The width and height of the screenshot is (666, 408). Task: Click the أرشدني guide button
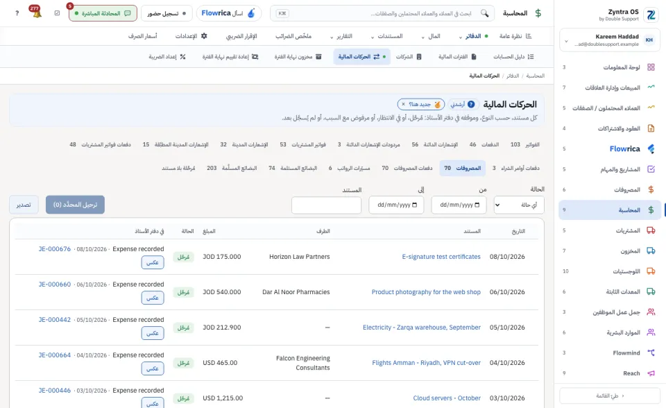pos(463,104)
